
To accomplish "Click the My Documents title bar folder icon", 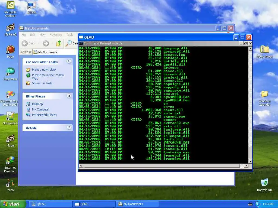I will click(x=22, y=28).
